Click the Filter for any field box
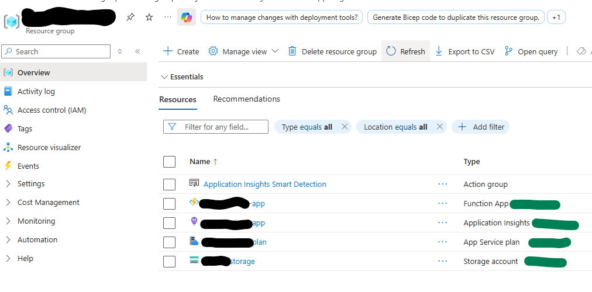Screen dimensions: 592x292 pos(216,127)
